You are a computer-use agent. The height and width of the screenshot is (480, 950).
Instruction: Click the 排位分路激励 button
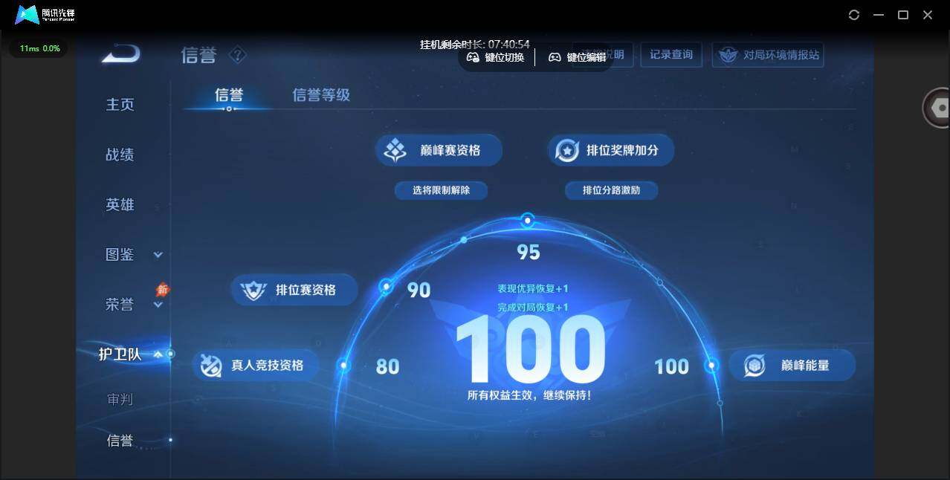click(x=611, y=190)
